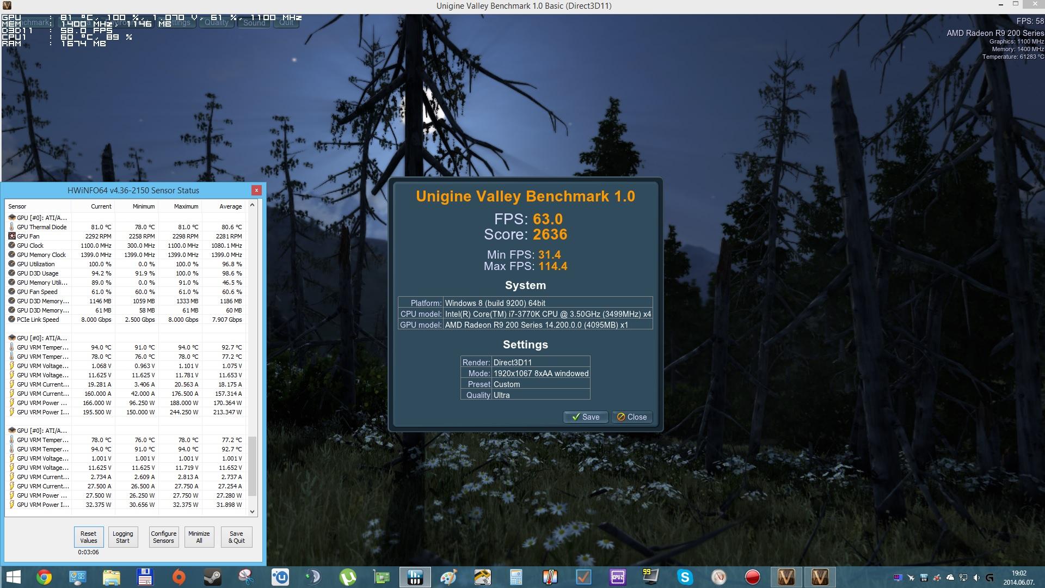Select the GPU Fan sensor row
The height and width of the screenshot is (588, 1045).
125,236
